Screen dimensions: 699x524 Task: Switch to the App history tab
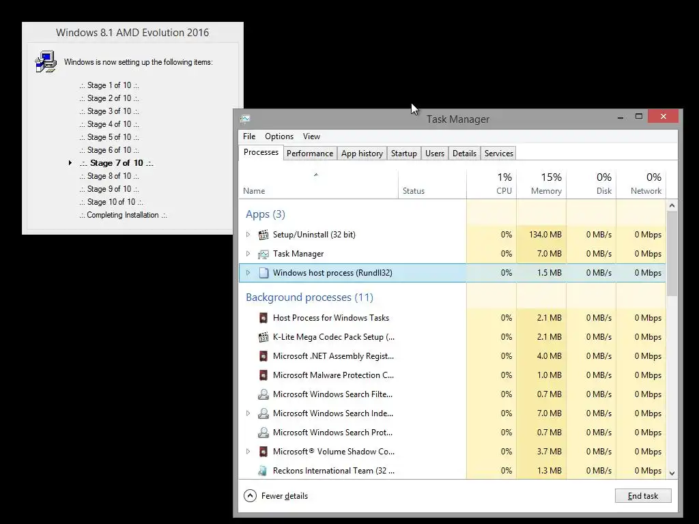tap(362, 154)
